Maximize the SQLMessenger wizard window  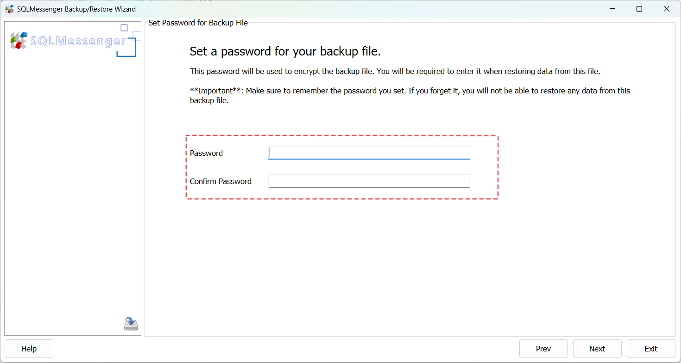tap(639, 9)
